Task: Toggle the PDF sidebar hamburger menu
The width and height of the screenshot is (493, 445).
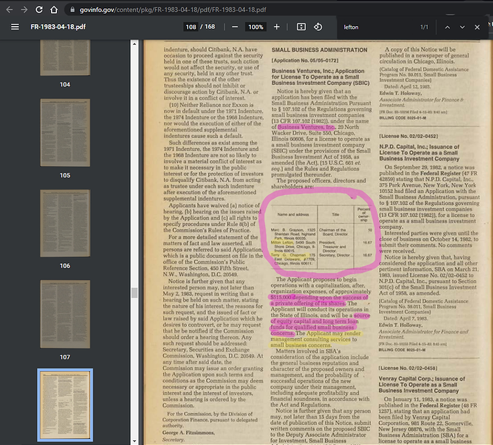Action: 15,27
